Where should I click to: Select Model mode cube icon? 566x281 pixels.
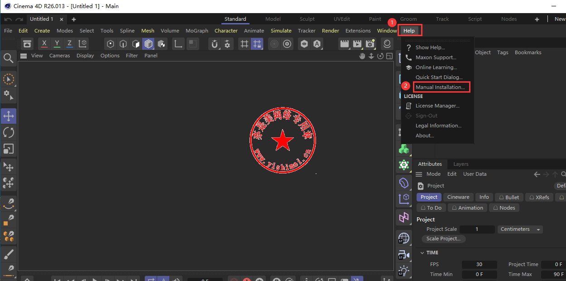[148, 44]
